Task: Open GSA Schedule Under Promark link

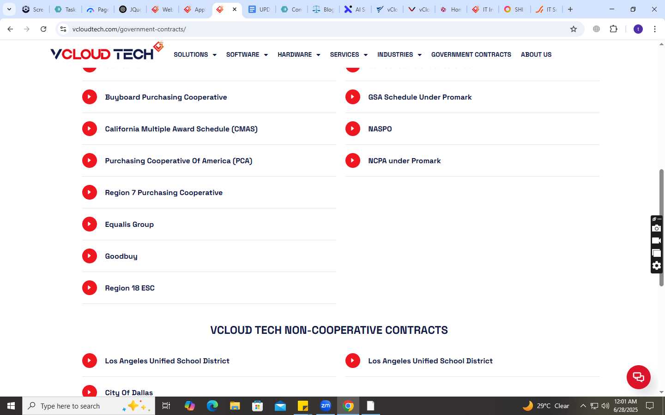Action: coord(420,97)
